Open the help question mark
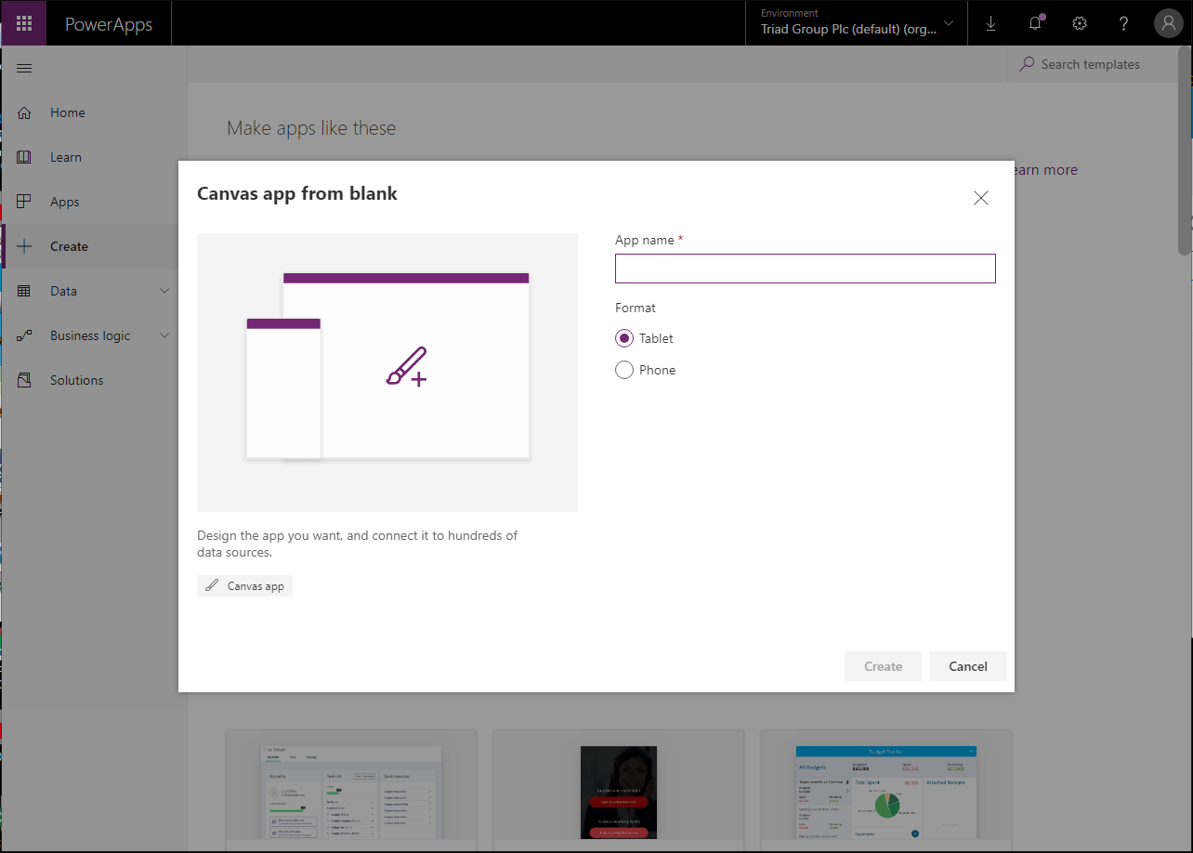 (1124, 23)
